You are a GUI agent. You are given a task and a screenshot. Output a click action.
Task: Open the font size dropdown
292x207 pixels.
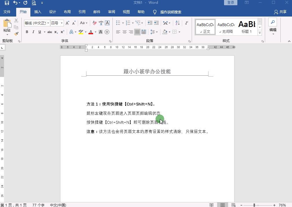[x=62, y=23]
